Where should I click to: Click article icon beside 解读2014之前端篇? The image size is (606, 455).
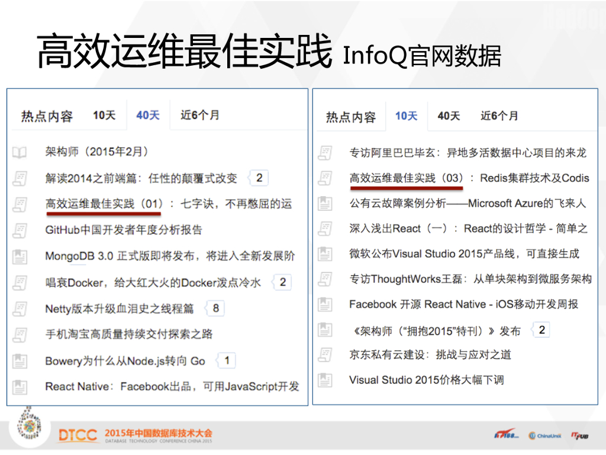click(20, 178)
